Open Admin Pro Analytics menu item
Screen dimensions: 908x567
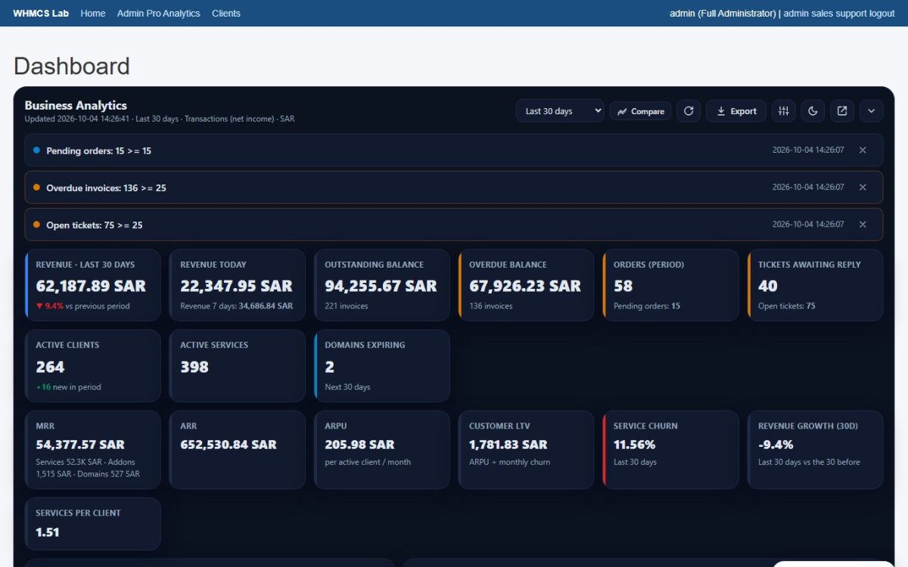(159, 14)
